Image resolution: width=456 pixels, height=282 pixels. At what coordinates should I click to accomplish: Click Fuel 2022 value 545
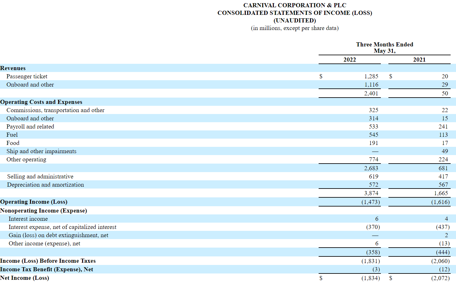pos(374,135)
